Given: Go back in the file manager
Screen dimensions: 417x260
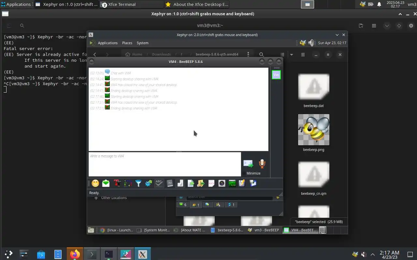Looking at the screenshot, I should click(x=95, y=55).
